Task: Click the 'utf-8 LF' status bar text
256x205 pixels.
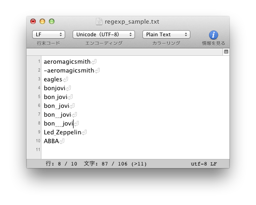Action: (x=204, y=164)
